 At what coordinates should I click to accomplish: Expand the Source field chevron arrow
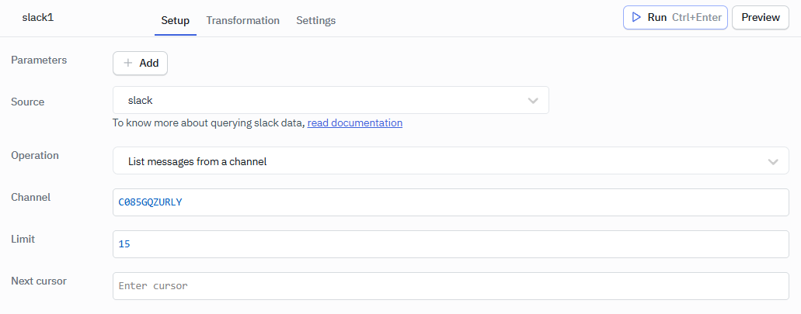[x=533, y=101]
